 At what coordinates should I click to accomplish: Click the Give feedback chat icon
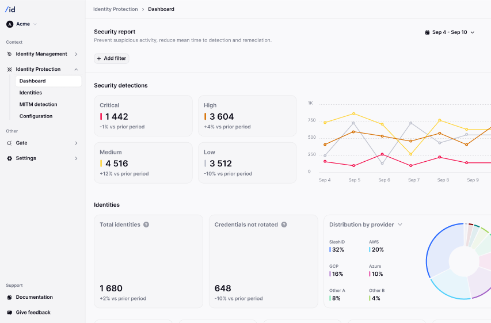click(10, 313)
